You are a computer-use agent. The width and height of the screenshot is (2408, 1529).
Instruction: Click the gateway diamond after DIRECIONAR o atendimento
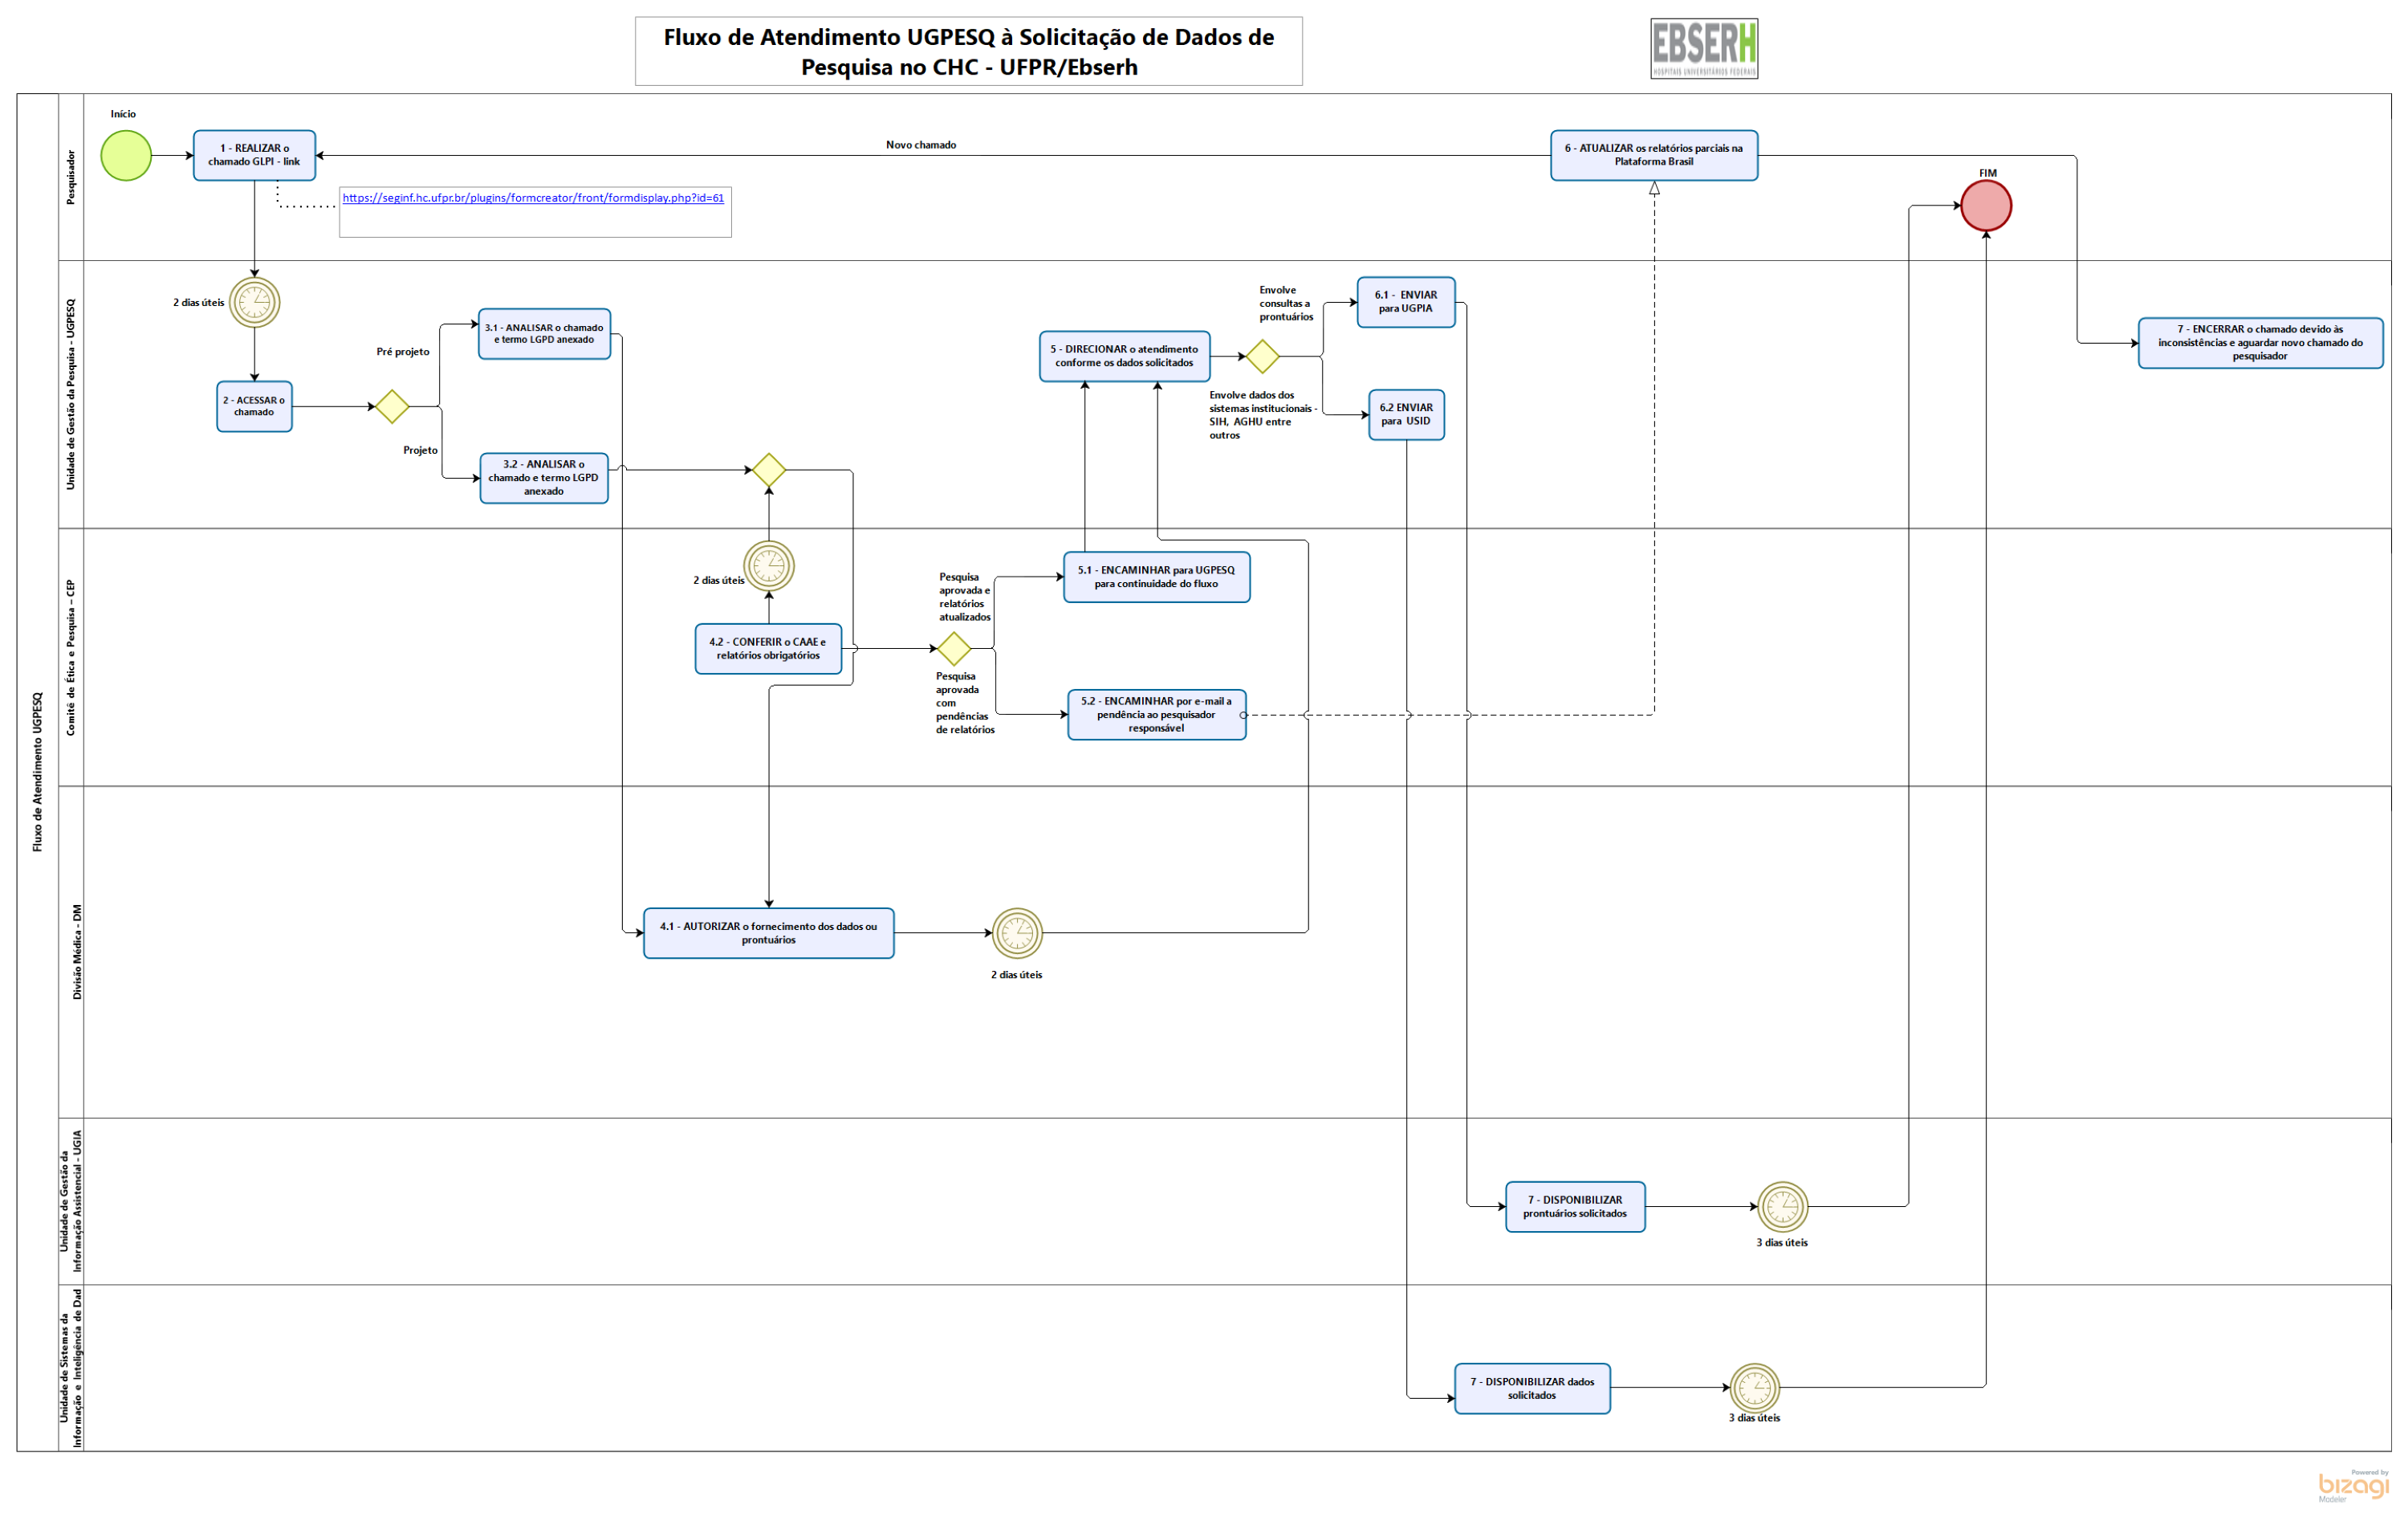coord(1262,357)
